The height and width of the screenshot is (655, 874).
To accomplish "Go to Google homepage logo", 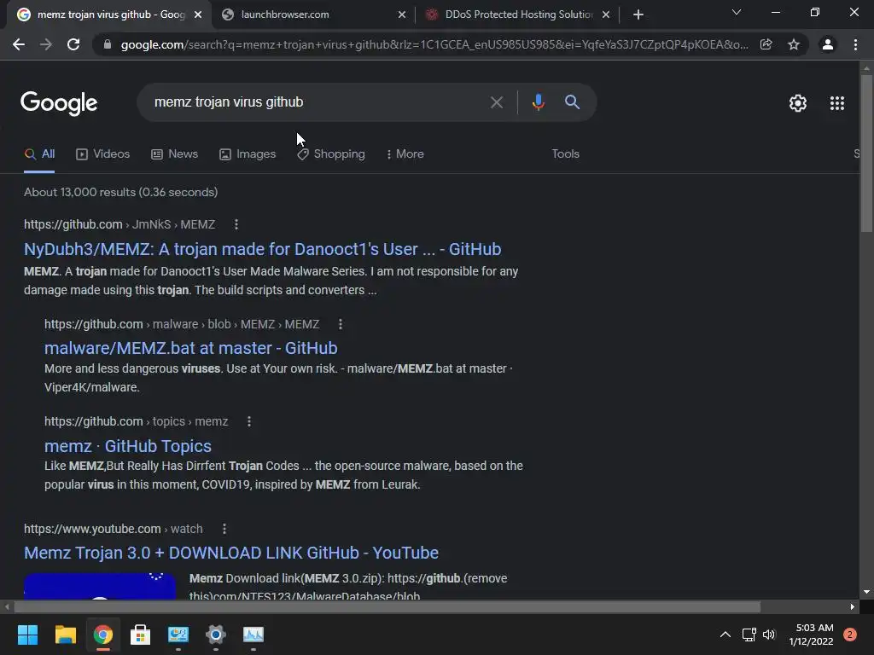I will pyautogui.click(x=59, y=103).
